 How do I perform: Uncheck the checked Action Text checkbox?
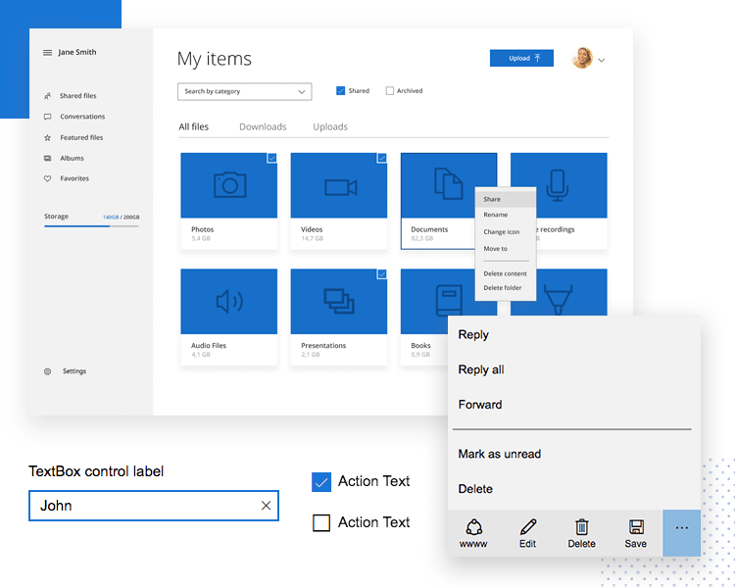click(x=321, y=482)
